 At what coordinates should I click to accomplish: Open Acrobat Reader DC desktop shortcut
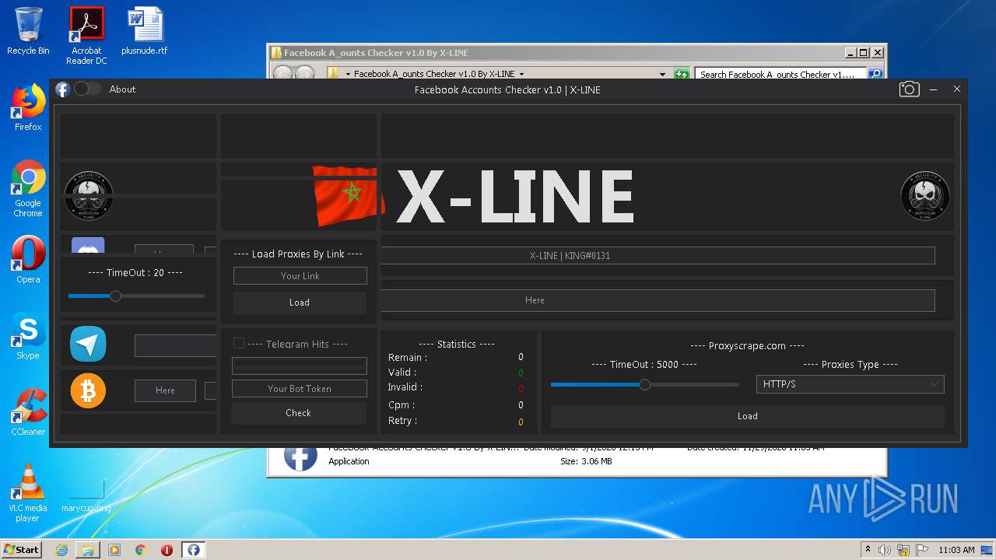pyautogui.click(x=86, y=36)
